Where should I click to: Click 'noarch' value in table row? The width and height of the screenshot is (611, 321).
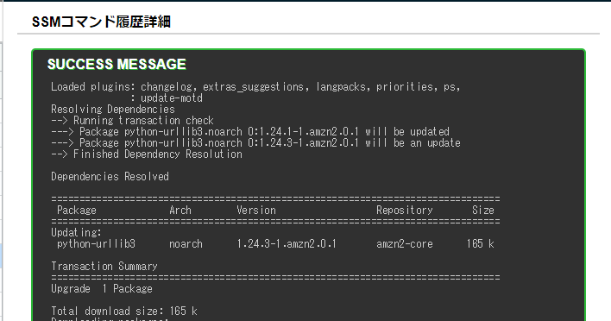[x=186, y=244]
